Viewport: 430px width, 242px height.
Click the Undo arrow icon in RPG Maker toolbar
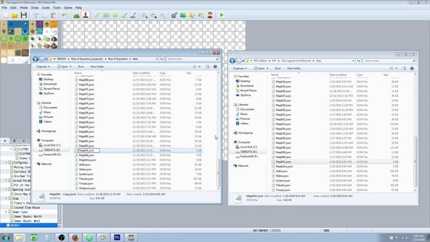(65, 15)
